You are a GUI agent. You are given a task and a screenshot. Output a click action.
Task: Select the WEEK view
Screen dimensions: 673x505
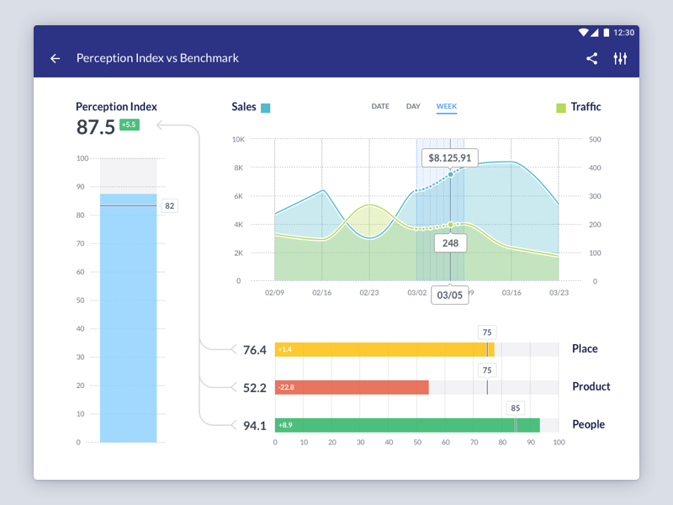[x=447, y=106]
